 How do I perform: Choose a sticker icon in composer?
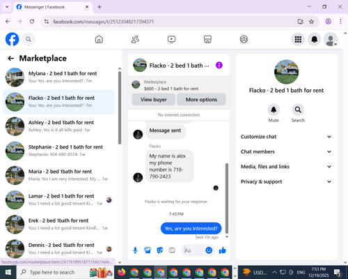(x=159, y=250)
